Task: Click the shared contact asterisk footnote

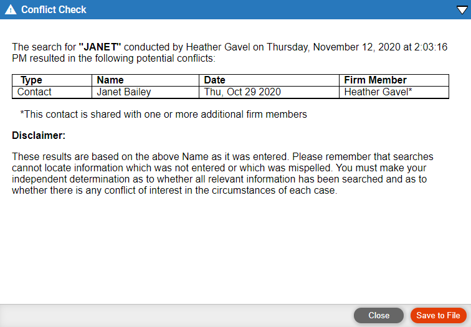Action: (163, 115)
